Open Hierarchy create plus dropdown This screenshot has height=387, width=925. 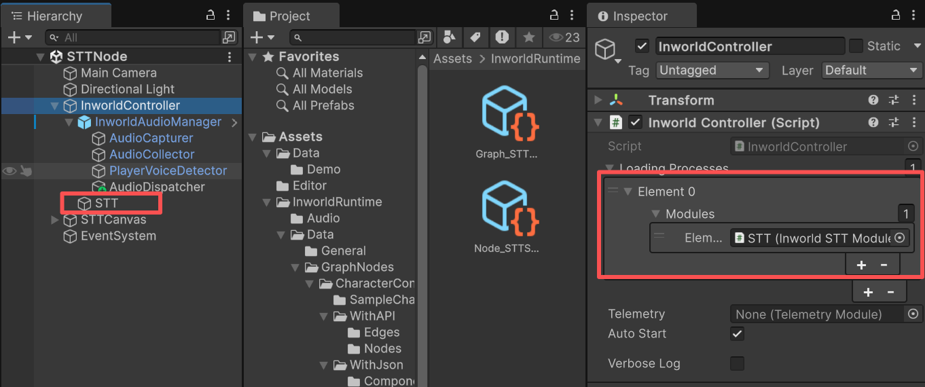18,37
